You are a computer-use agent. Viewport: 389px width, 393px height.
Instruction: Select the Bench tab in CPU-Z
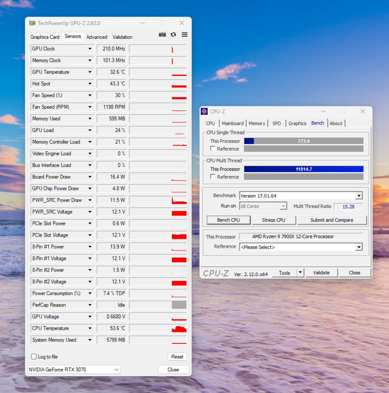tap(318, 123)
